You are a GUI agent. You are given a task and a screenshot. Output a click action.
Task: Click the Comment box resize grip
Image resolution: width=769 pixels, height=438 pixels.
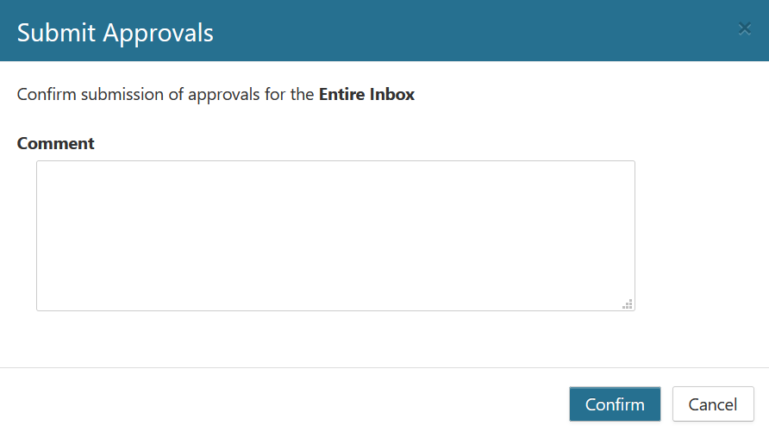click(x=628, y=303)
